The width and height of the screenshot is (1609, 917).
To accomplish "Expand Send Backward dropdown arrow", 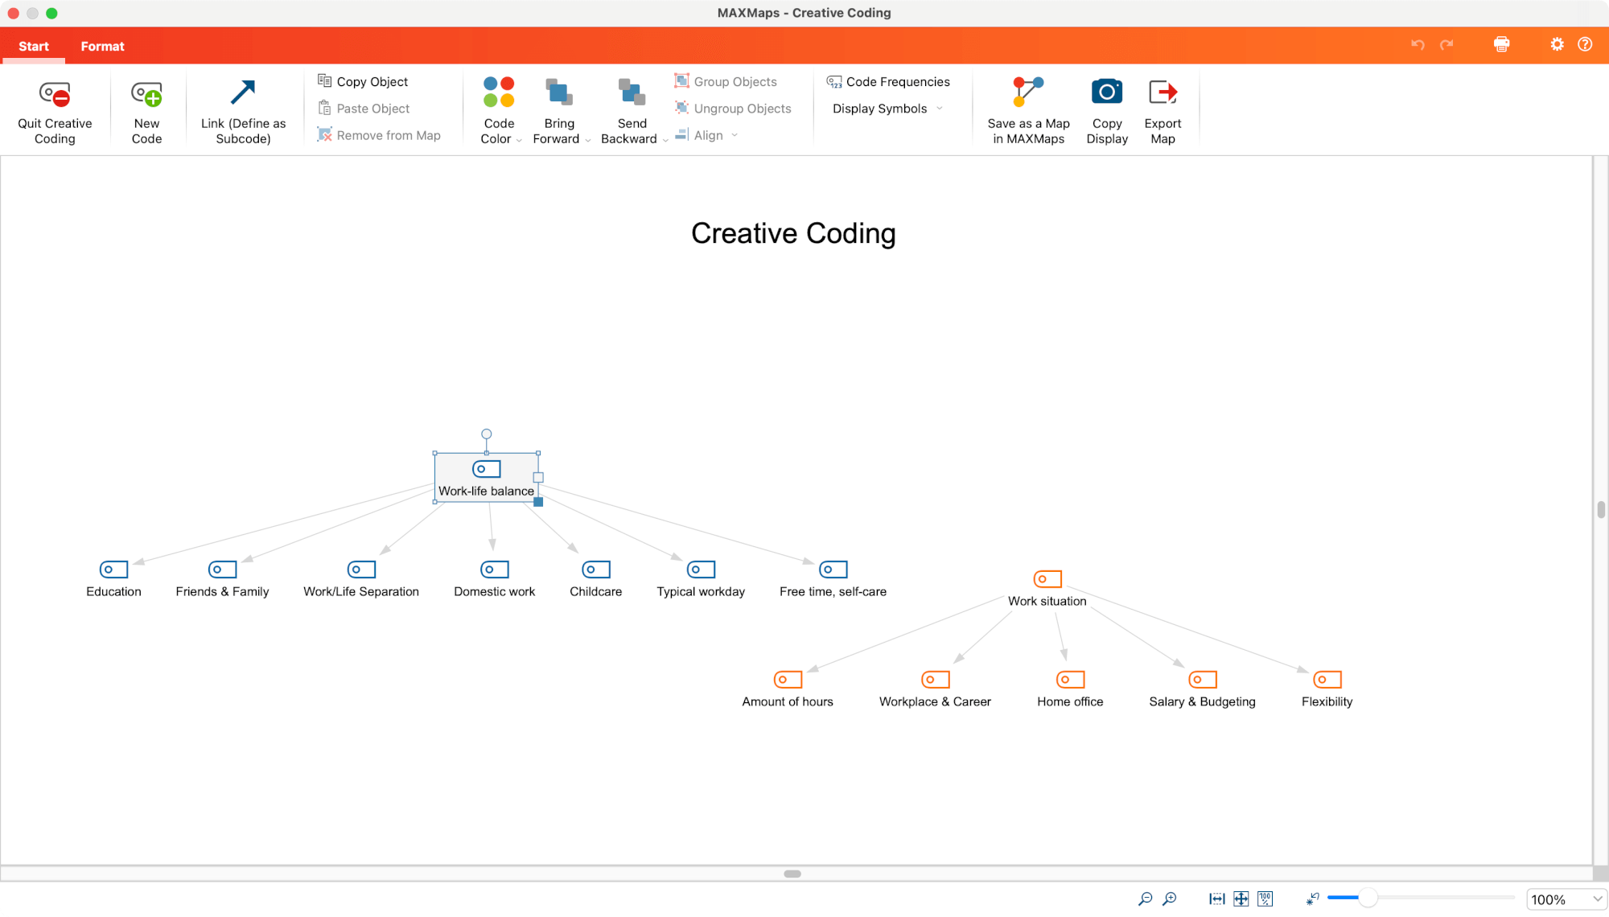I will [665, 140].
